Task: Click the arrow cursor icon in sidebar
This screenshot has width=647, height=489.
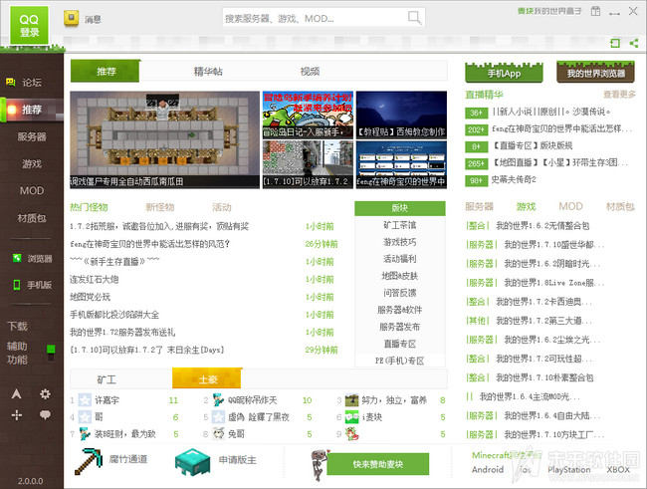Action: pos(17,394)
